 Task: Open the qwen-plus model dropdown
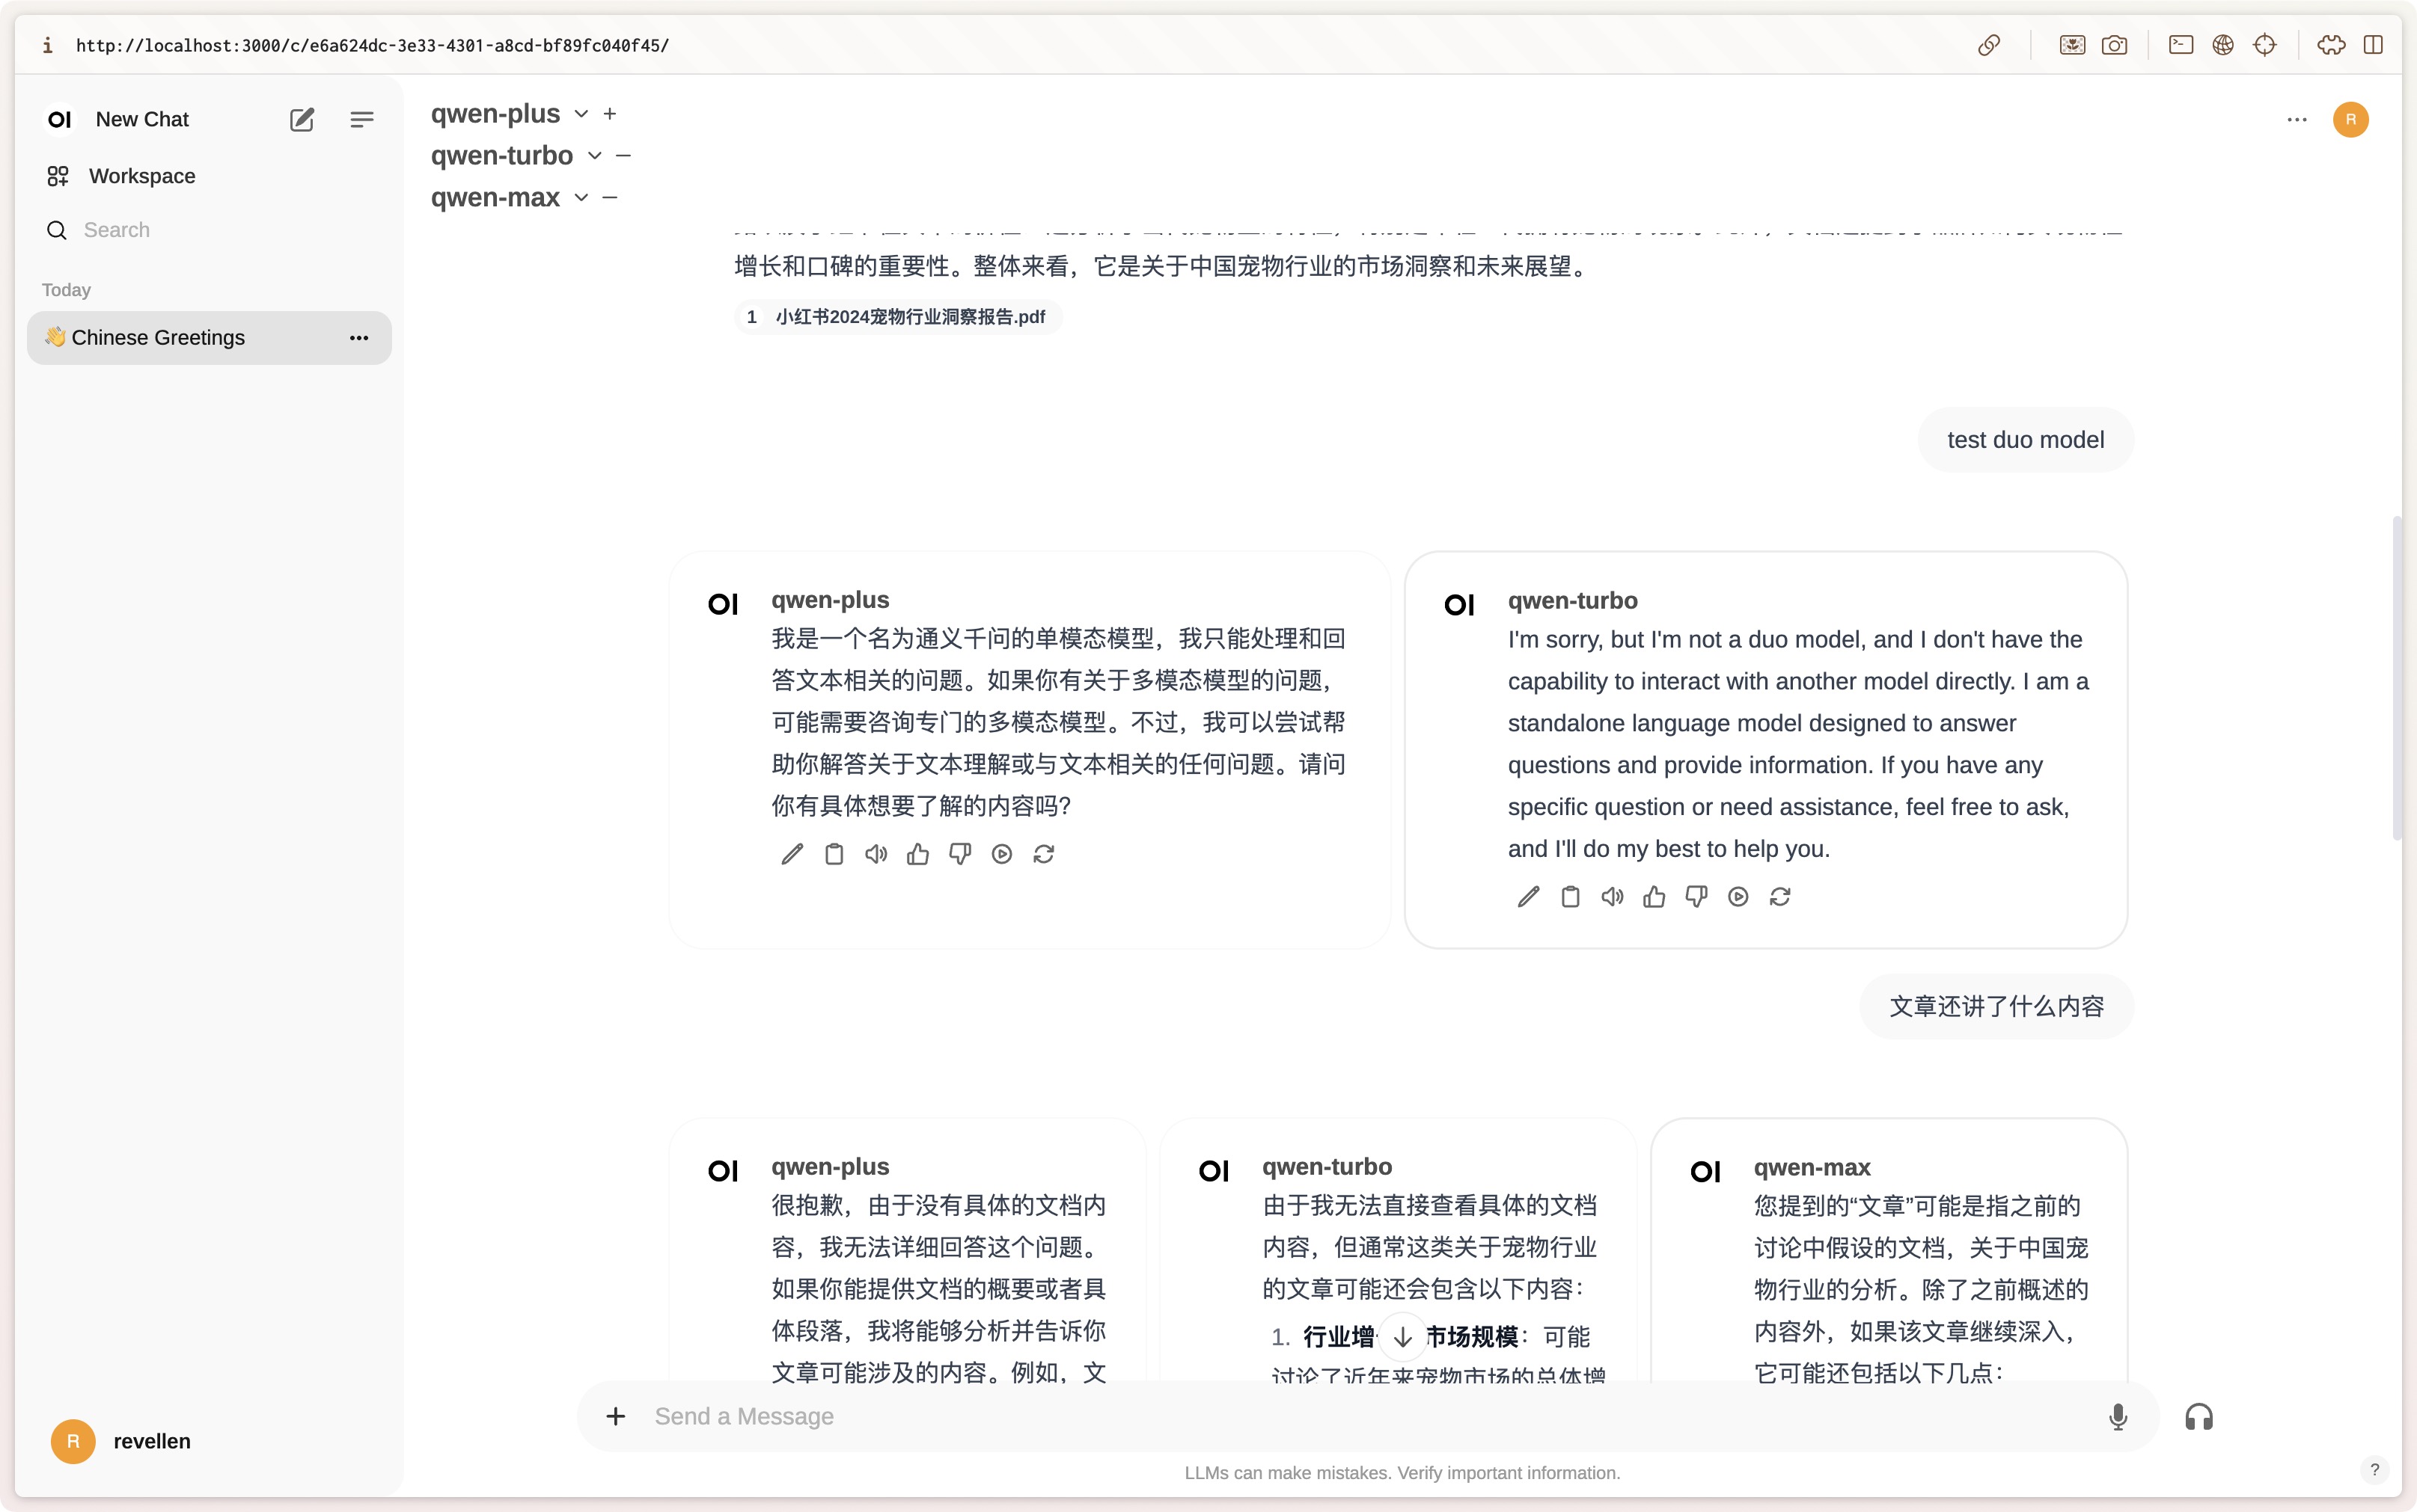581,114
